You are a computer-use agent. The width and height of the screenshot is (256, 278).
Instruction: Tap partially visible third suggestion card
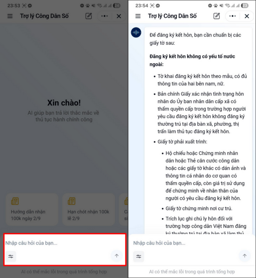124,209
